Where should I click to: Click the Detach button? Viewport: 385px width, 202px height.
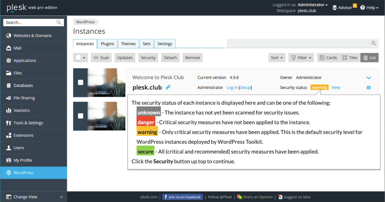click(170, 57)
